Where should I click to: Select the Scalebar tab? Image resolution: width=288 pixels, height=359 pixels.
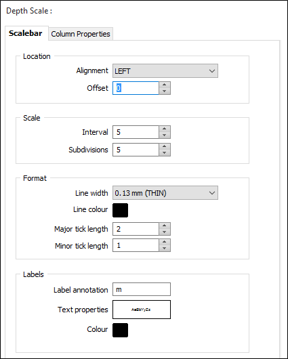[26, 33]
